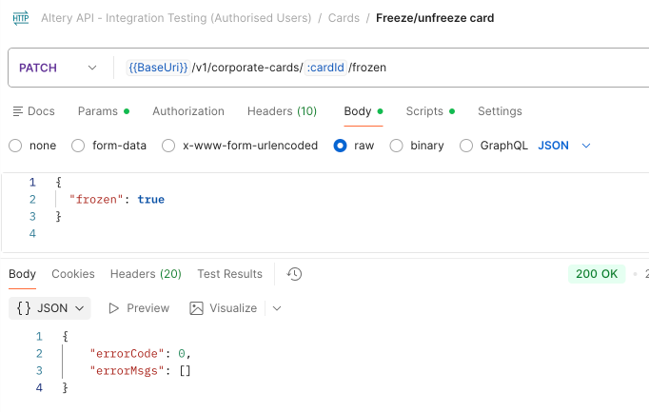This screenshot has height=412, width=649.
Task: Click inside the request URL field
Action: tap(385, 68)
